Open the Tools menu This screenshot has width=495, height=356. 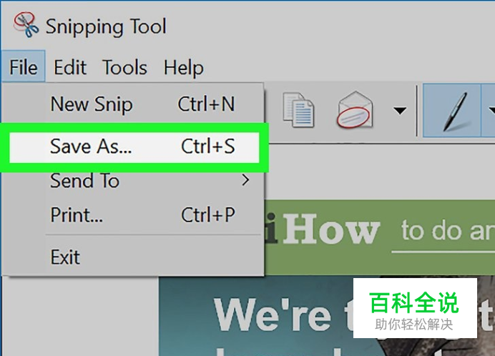point(125,67)
